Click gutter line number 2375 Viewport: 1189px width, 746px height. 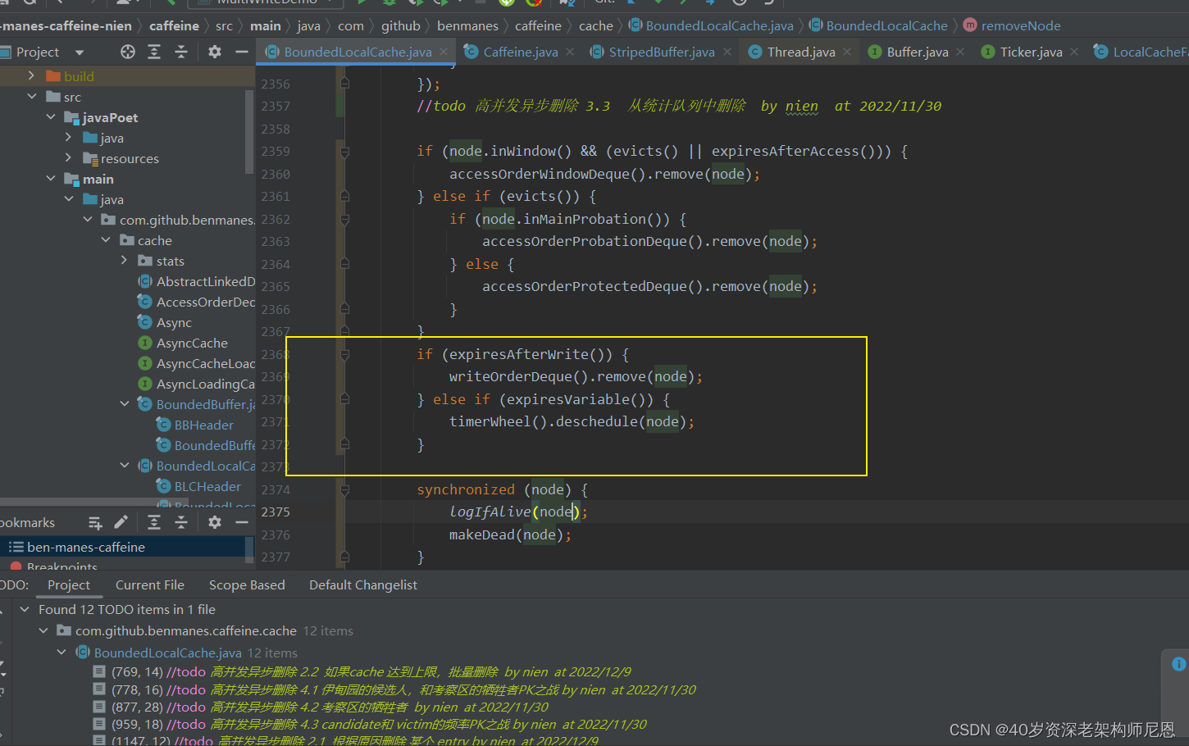pyautogui.click(x=276, y=512)
